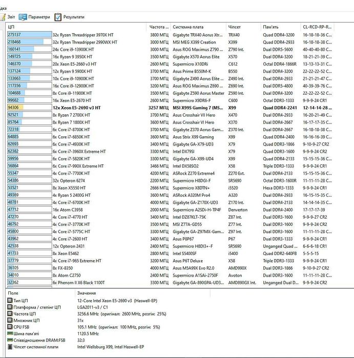
Task: Click the Intel DX79SI motherboard cell
Action: [x=183, y=152]
